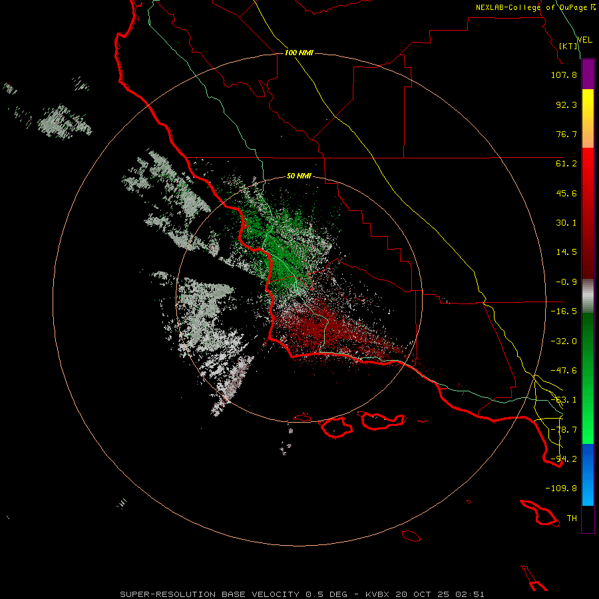599x599 pixels.
Task: Pick the purple segment of the color bar
Action: [x=588, y=74]
